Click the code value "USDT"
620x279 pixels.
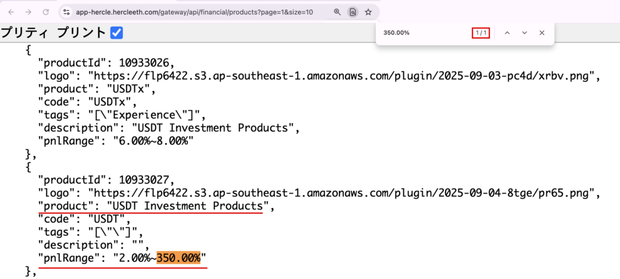coord(107,219)
